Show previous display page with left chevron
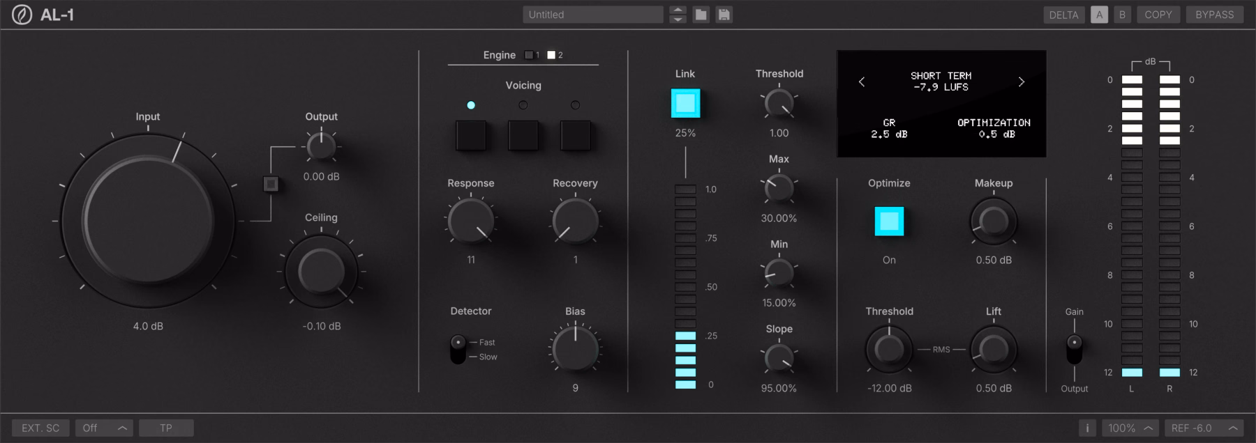 click(862, 82)
